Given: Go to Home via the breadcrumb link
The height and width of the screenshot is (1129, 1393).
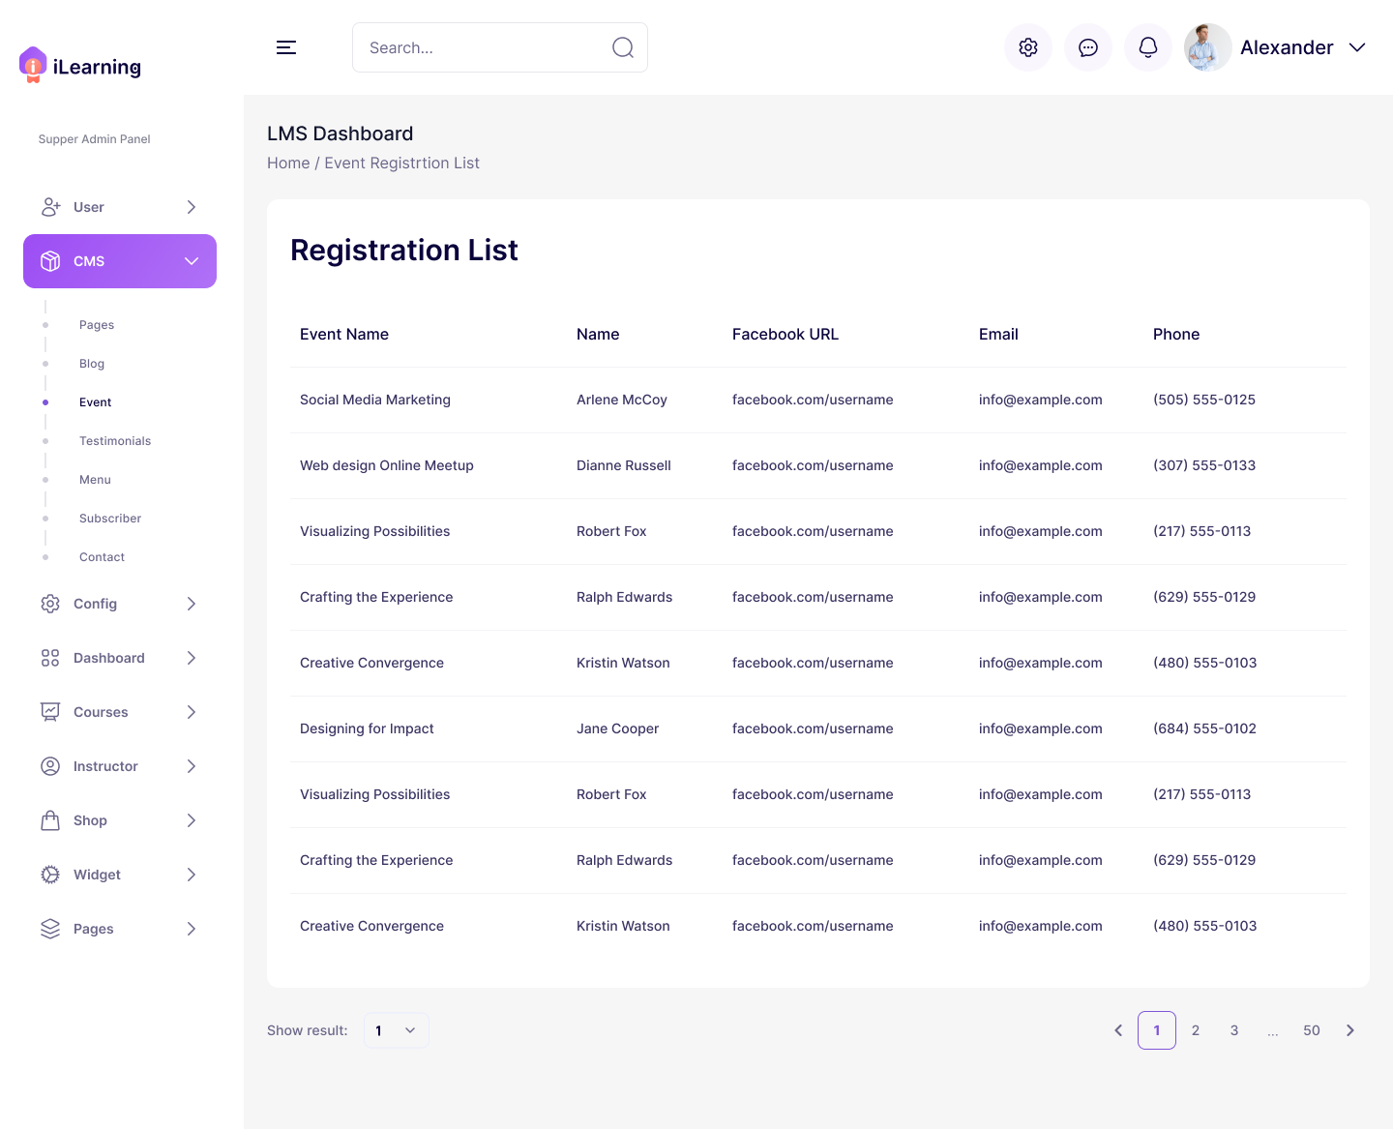Looking at the screenshot, I should click(x=288, y=163).
